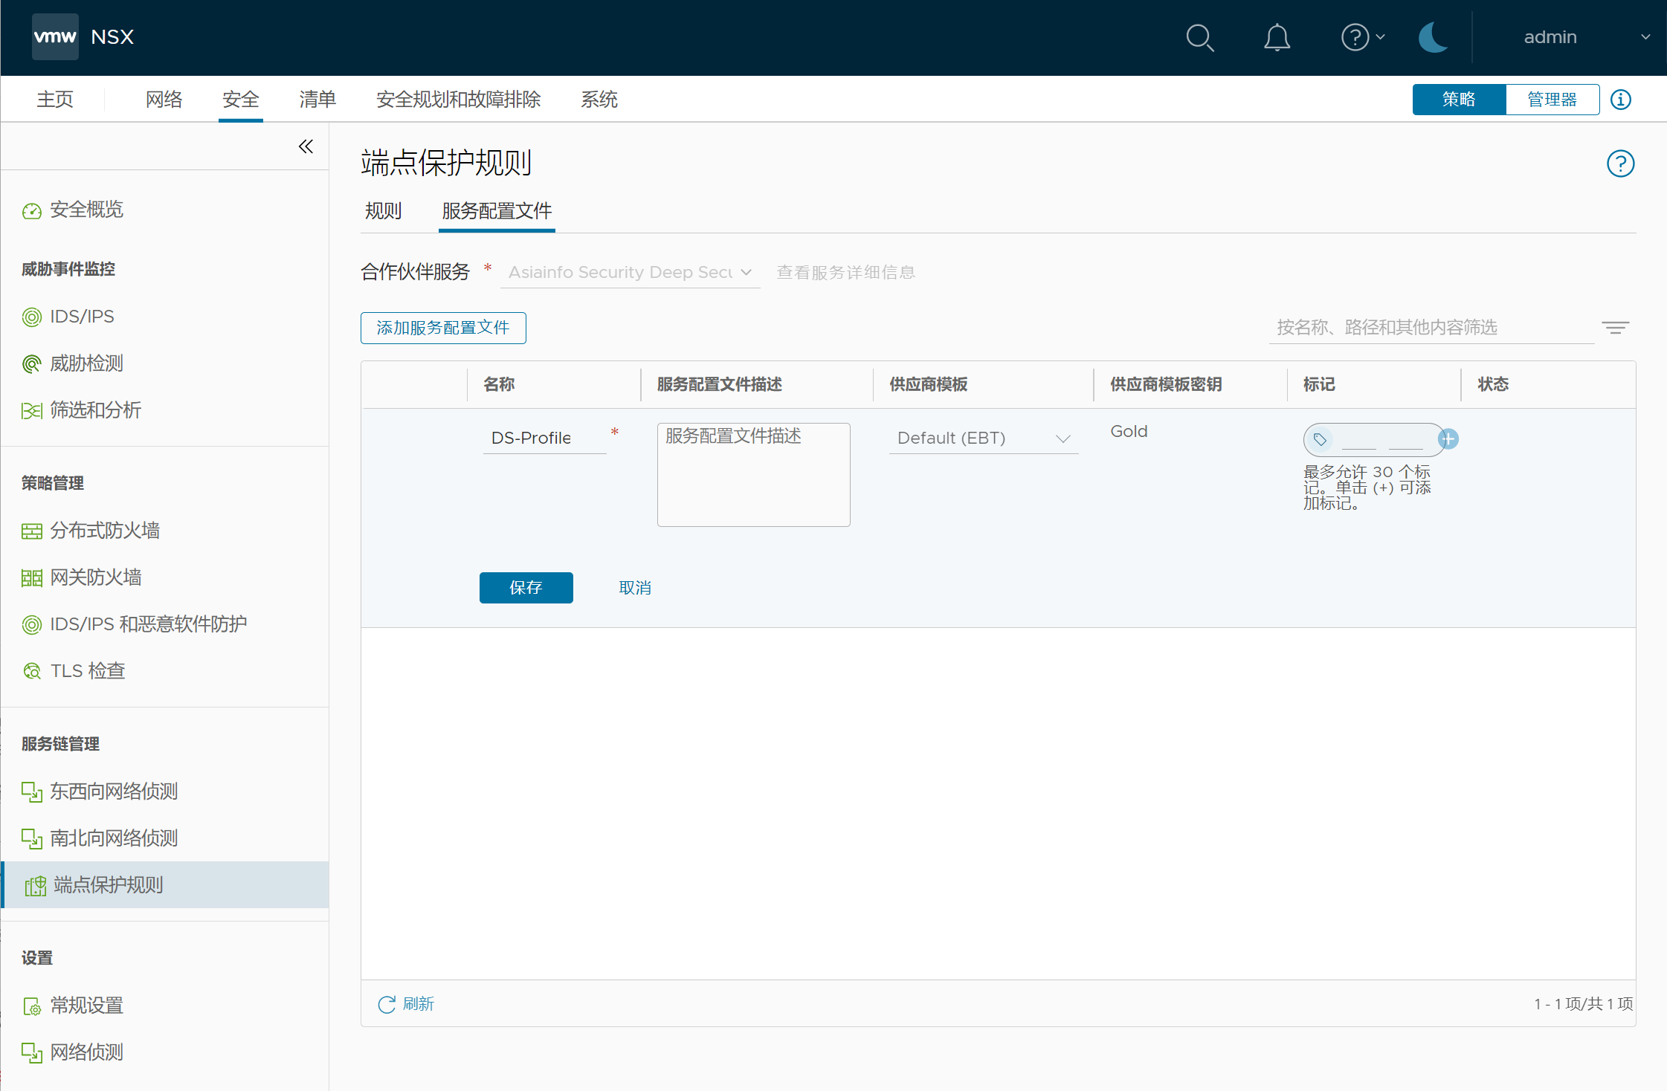Switch to the 规则 tab
The image size is (1667, 1091).
point(383,211)
